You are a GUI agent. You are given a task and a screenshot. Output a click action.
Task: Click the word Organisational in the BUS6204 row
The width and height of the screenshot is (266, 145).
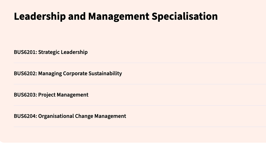click(x=56, y=116)
